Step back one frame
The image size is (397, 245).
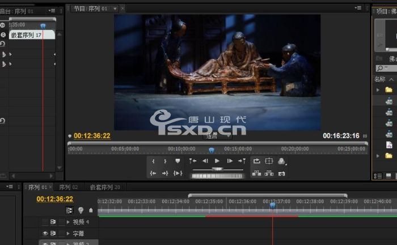point(205,161)
